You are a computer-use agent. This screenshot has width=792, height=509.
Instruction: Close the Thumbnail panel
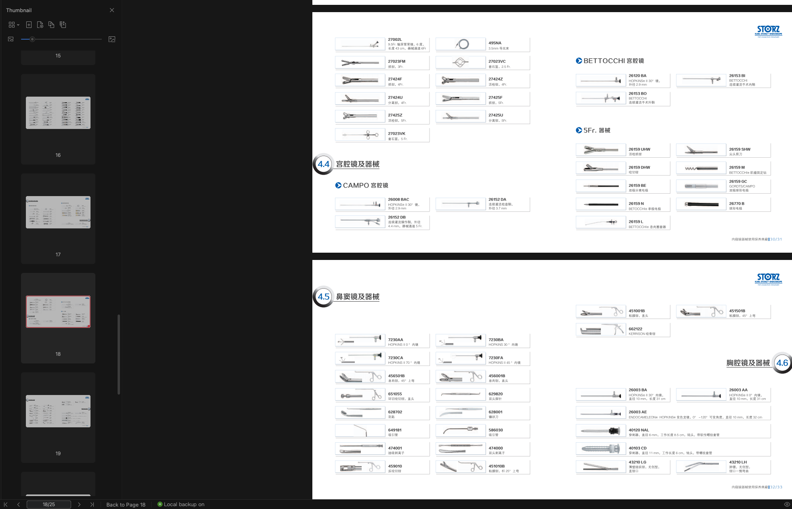(x=112, y=10)
